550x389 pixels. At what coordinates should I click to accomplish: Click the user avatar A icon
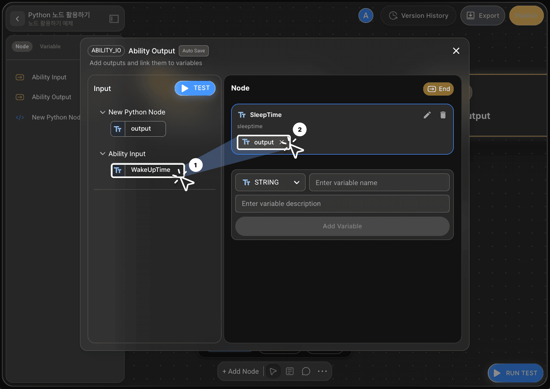coord(366,16)
